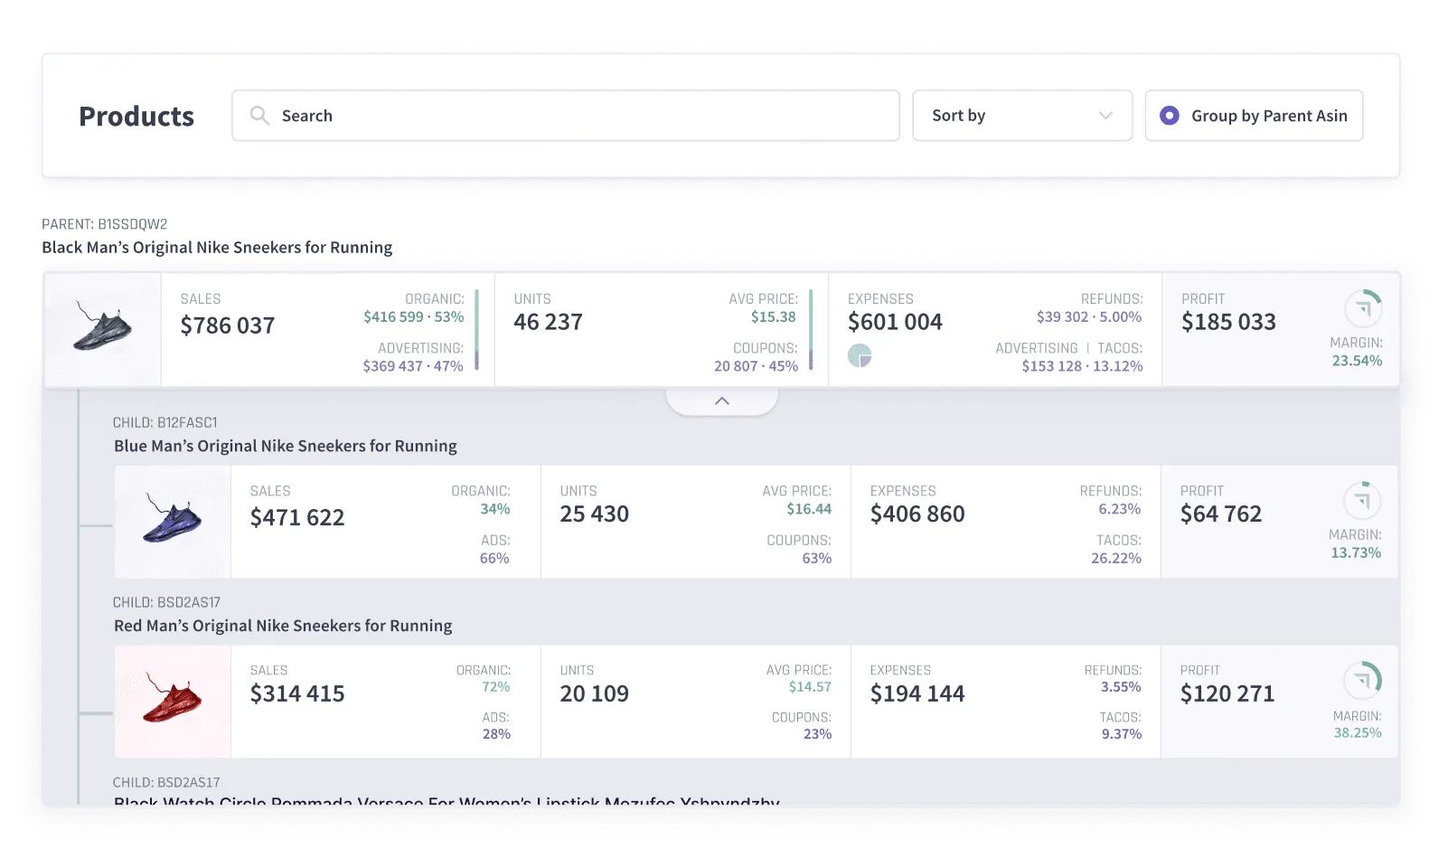Click blue sneaker expenses $406 860
Image resolution: width=1448 pixels, height=858 pixels.
917,514
